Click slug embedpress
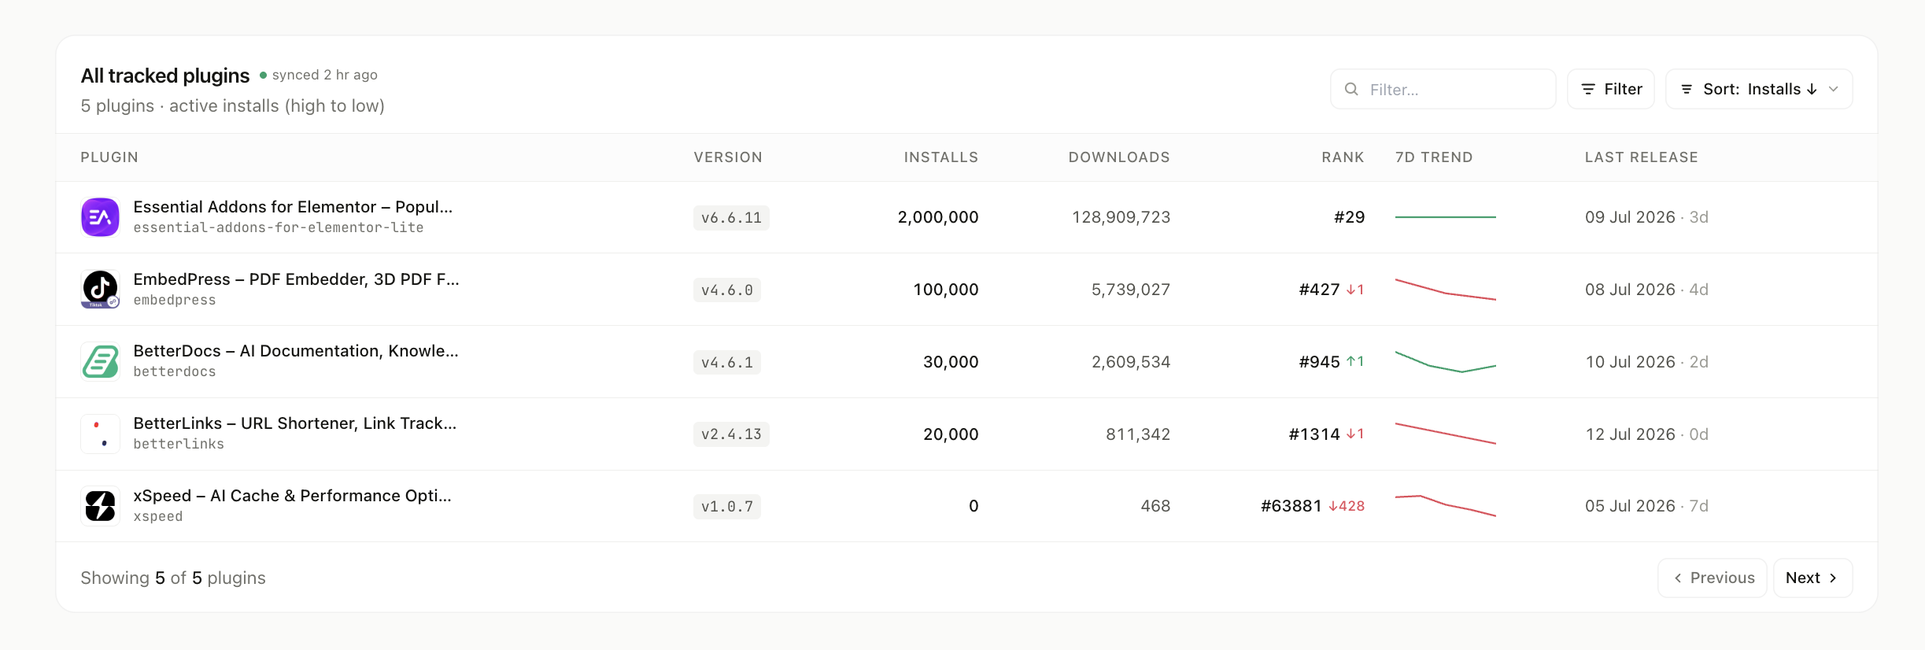1925x650 pixels. tap(175, 300)
